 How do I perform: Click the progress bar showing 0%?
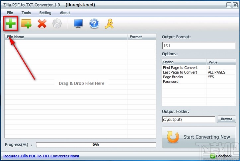pos(96,145)
